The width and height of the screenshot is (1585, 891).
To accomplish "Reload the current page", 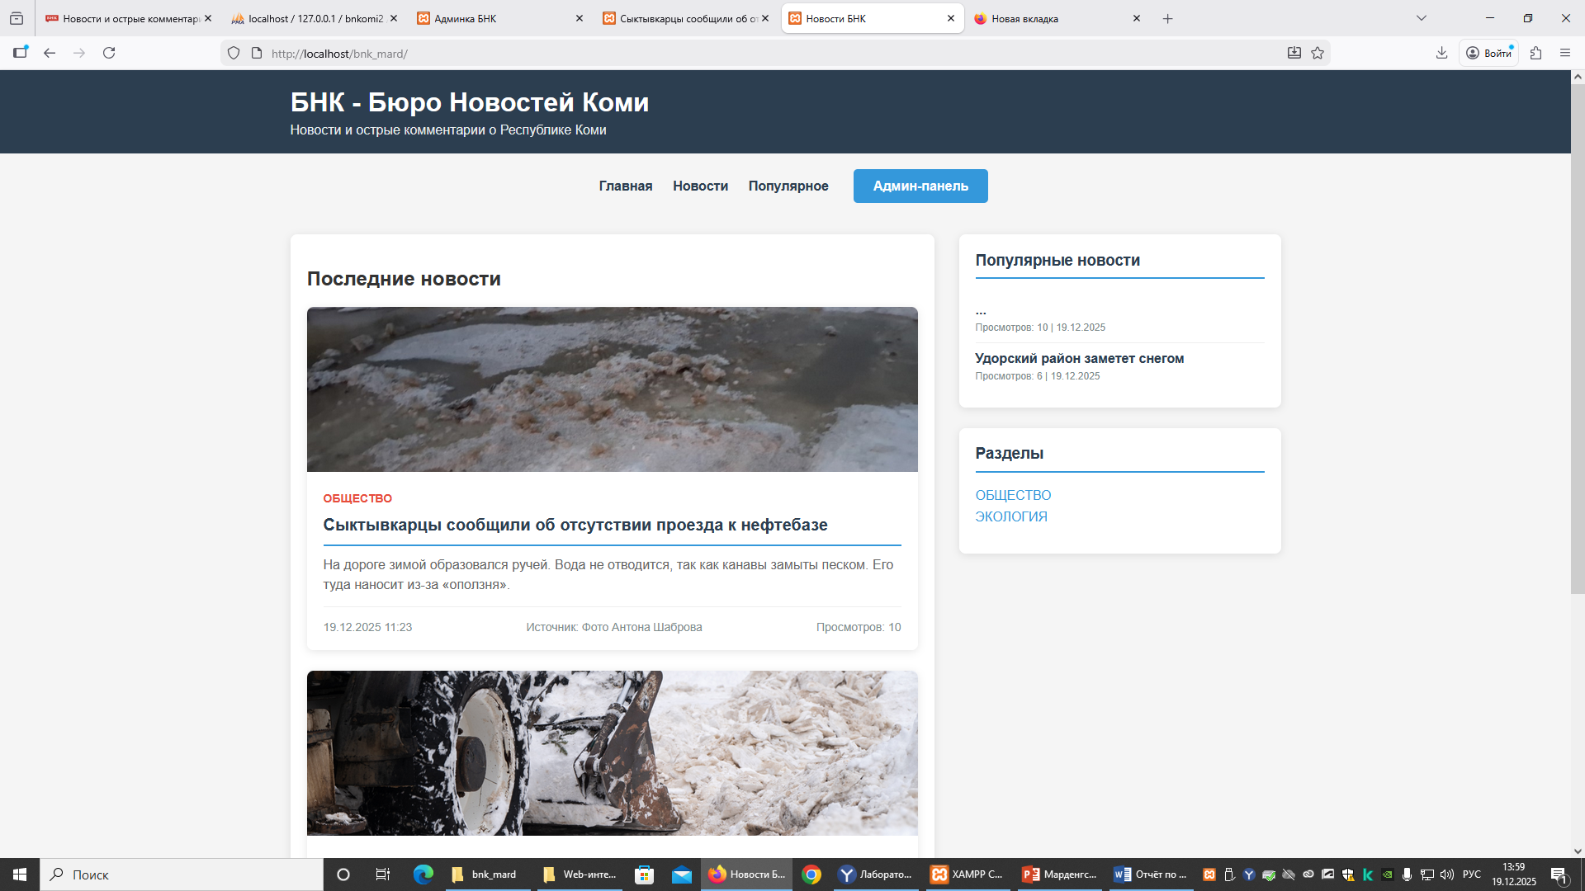I will click(109, 53).
